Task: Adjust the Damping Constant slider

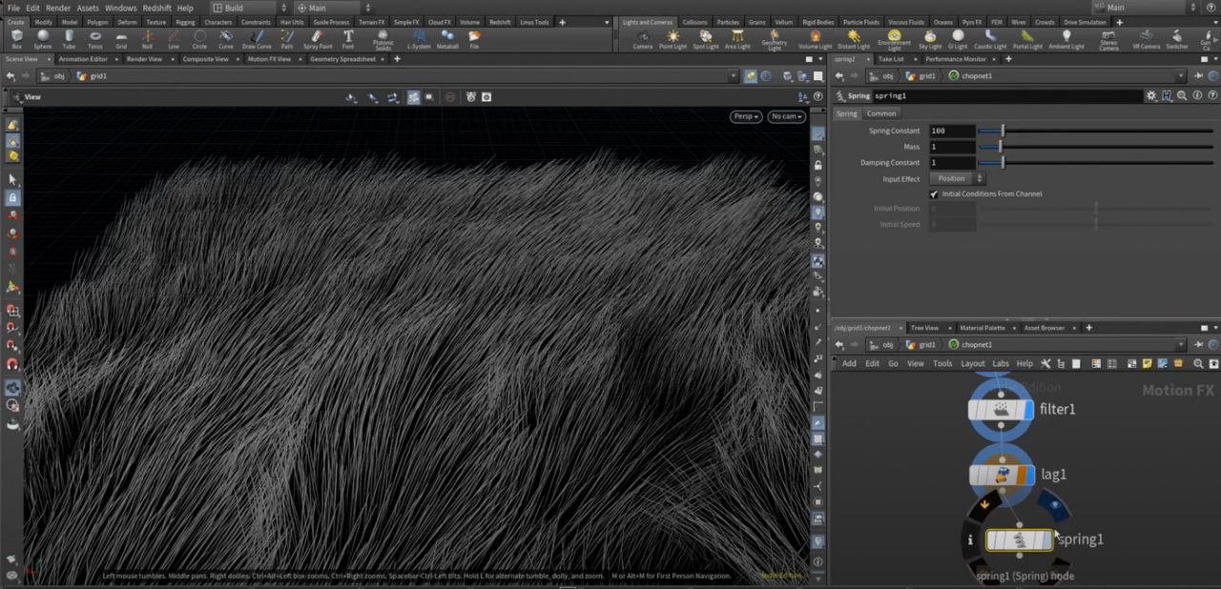Action: [x=1095, y=163]
